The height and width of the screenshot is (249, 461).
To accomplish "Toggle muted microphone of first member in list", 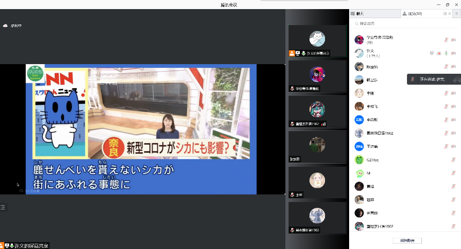I will pos(446,40).
